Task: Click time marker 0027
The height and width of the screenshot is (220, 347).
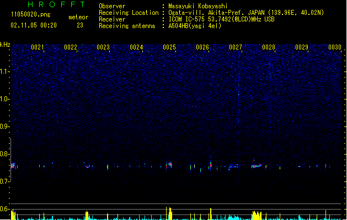Action: (236, 47)
